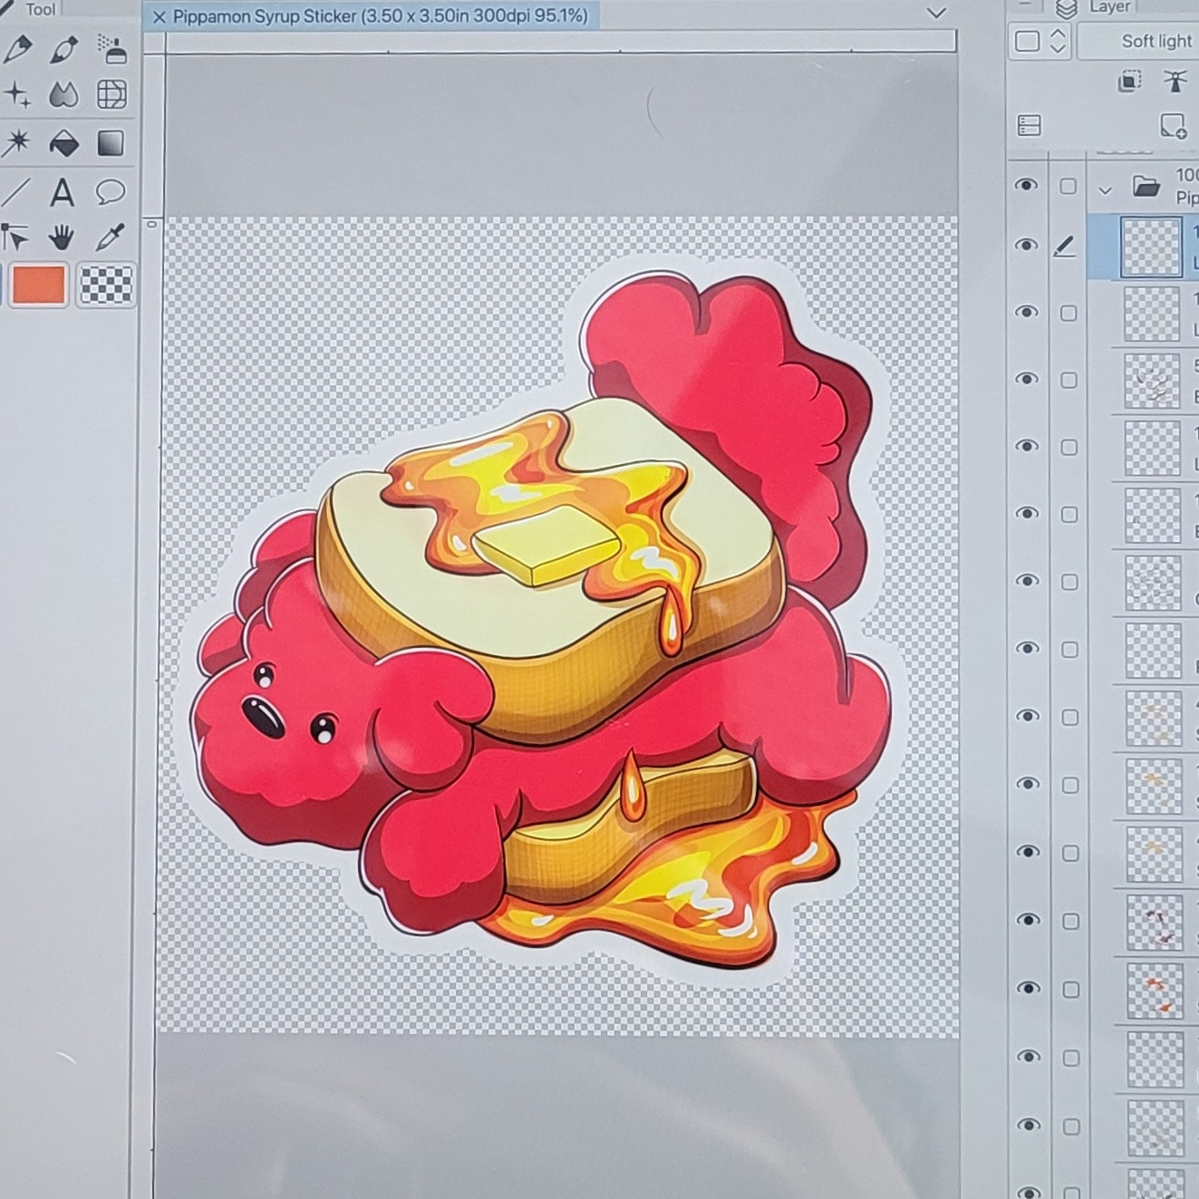Click the lighthouse Reference Layer icon
1199x1199 pixels.
point(1175,82)
